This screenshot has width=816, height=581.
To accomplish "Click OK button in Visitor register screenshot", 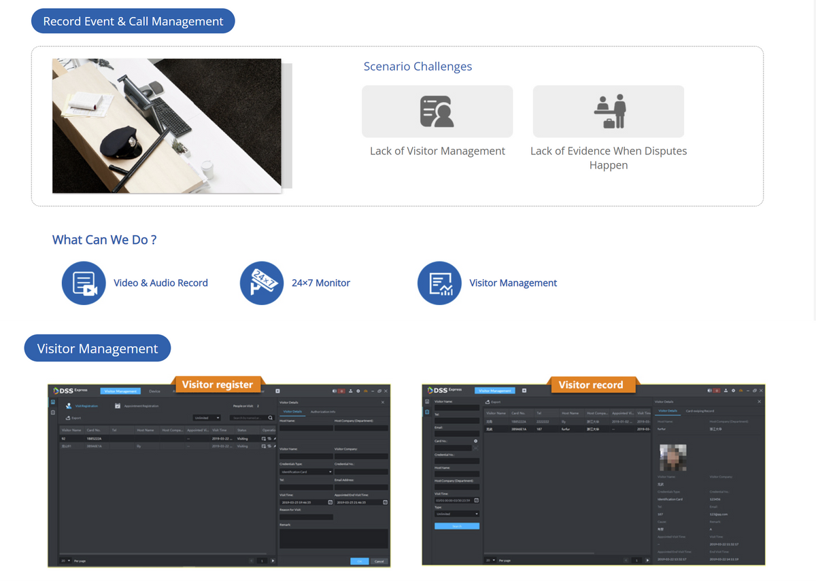I will 359,561.
